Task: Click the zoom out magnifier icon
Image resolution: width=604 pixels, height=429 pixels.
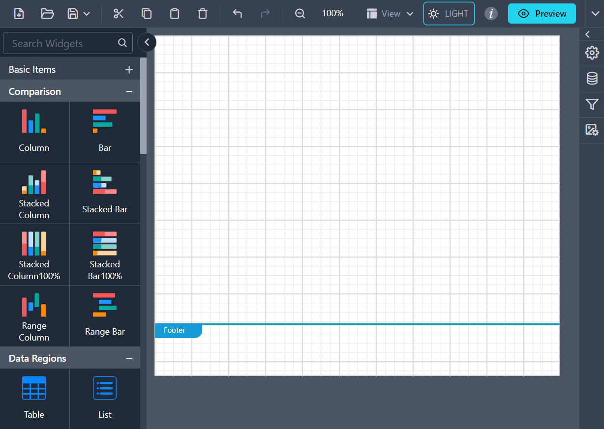Action: click(300, 14)
